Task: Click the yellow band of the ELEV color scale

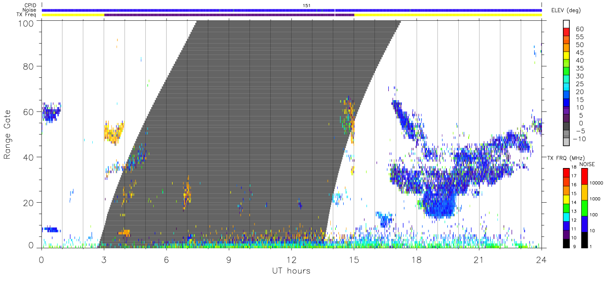Action: tap(567, 56)
